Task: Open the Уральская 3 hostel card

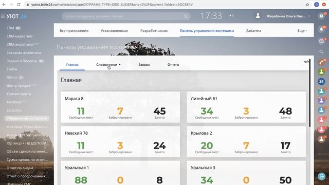Action: click(x=246, y=173)
